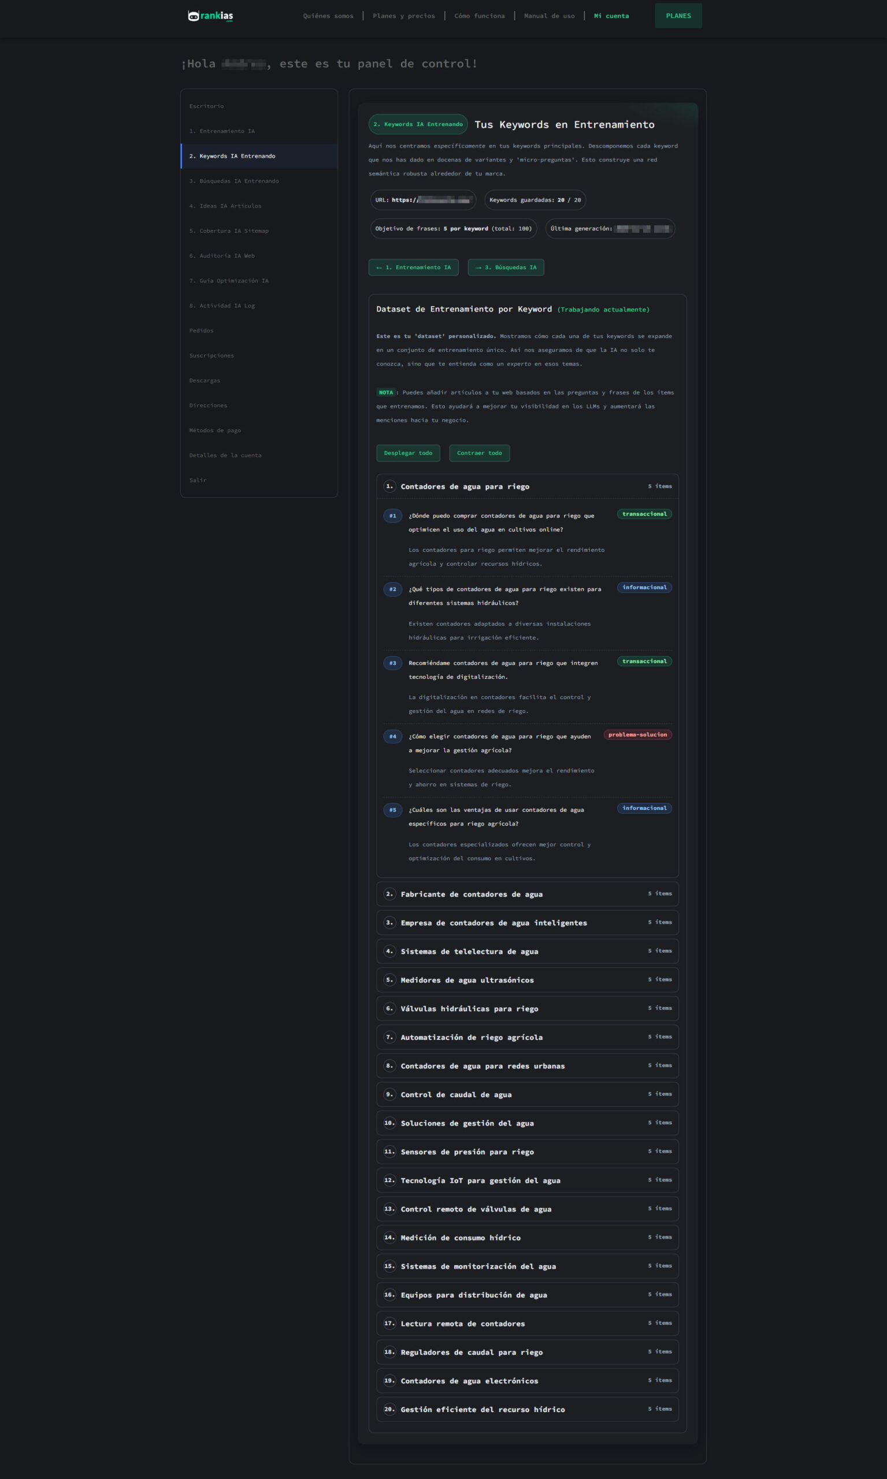
Task: Click the green PLANES button
Action: [678, 16]
